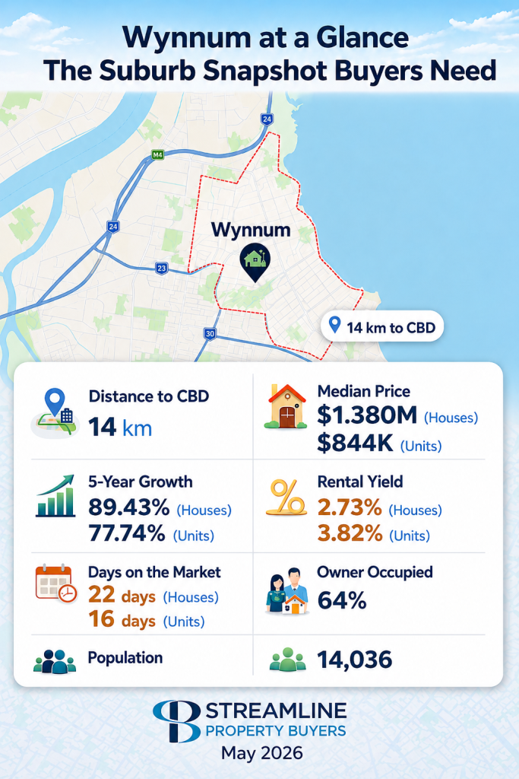Click the 'Wynnum at a Glance' title line

tap(265, 37)
